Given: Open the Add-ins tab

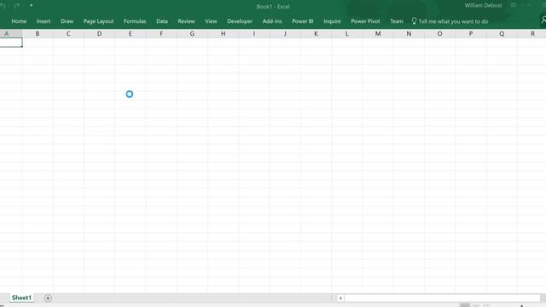Looking at the screenshot, I should [x=272, y=21].
